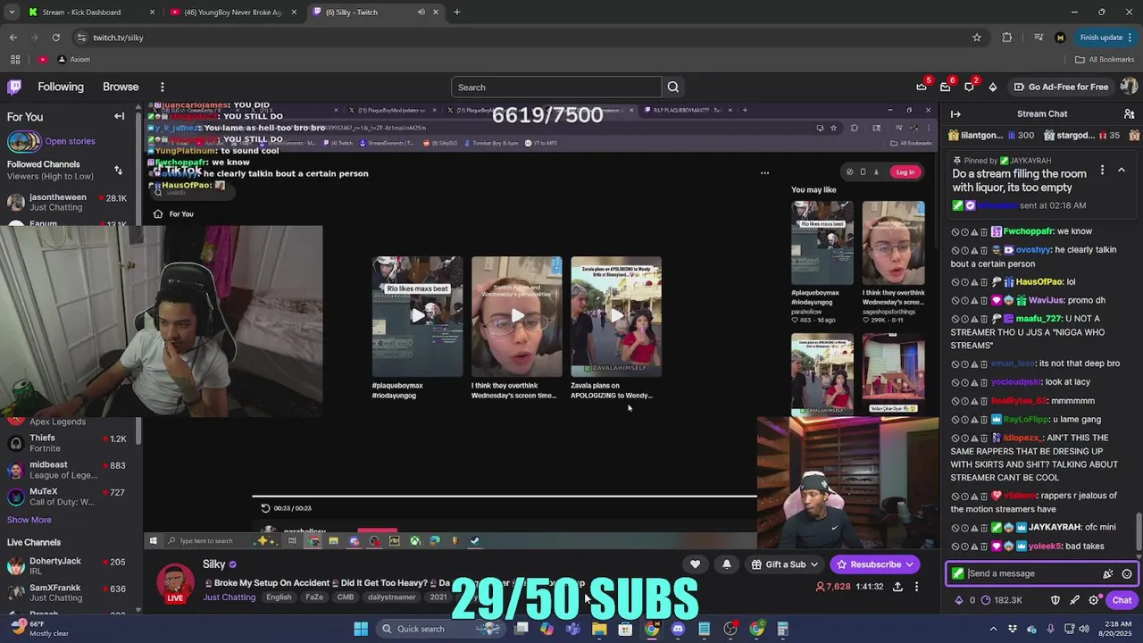This screenshot has width=1143, height=643.
Task: Open Prime Loot crown icon
Action: click(922, 87)
